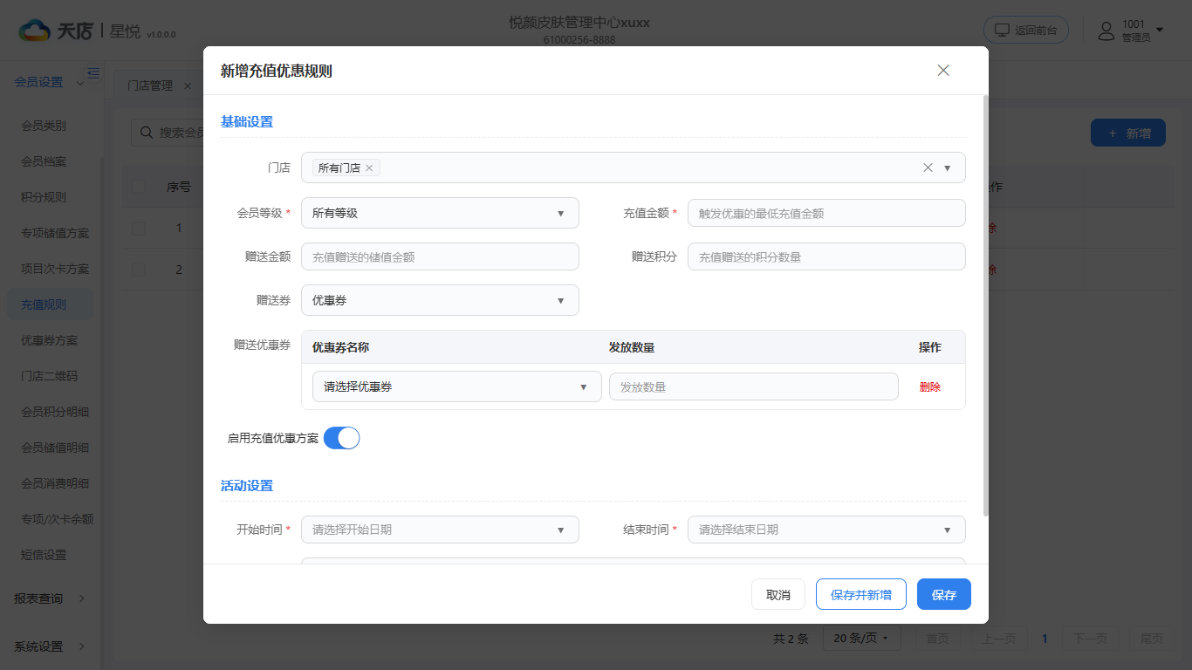Check the row 1 checkbox
The image size is (1192, 670).
click(139, 228)
